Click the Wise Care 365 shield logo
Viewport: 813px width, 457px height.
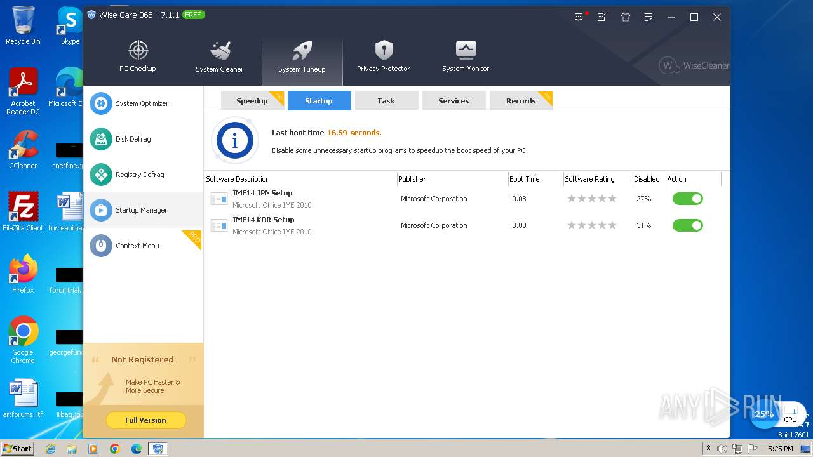[x=91, y=15]
